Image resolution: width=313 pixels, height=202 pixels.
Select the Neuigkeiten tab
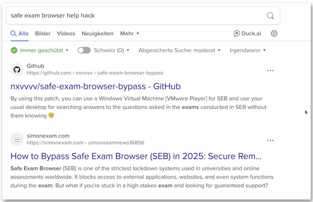pos(98,33)
